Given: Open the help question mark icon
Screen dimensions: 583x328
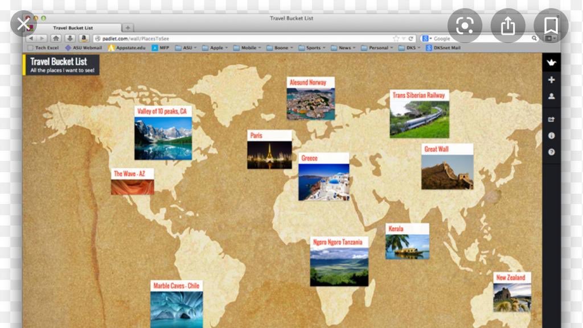Looking at the screenshot, I should click(551, 152).
